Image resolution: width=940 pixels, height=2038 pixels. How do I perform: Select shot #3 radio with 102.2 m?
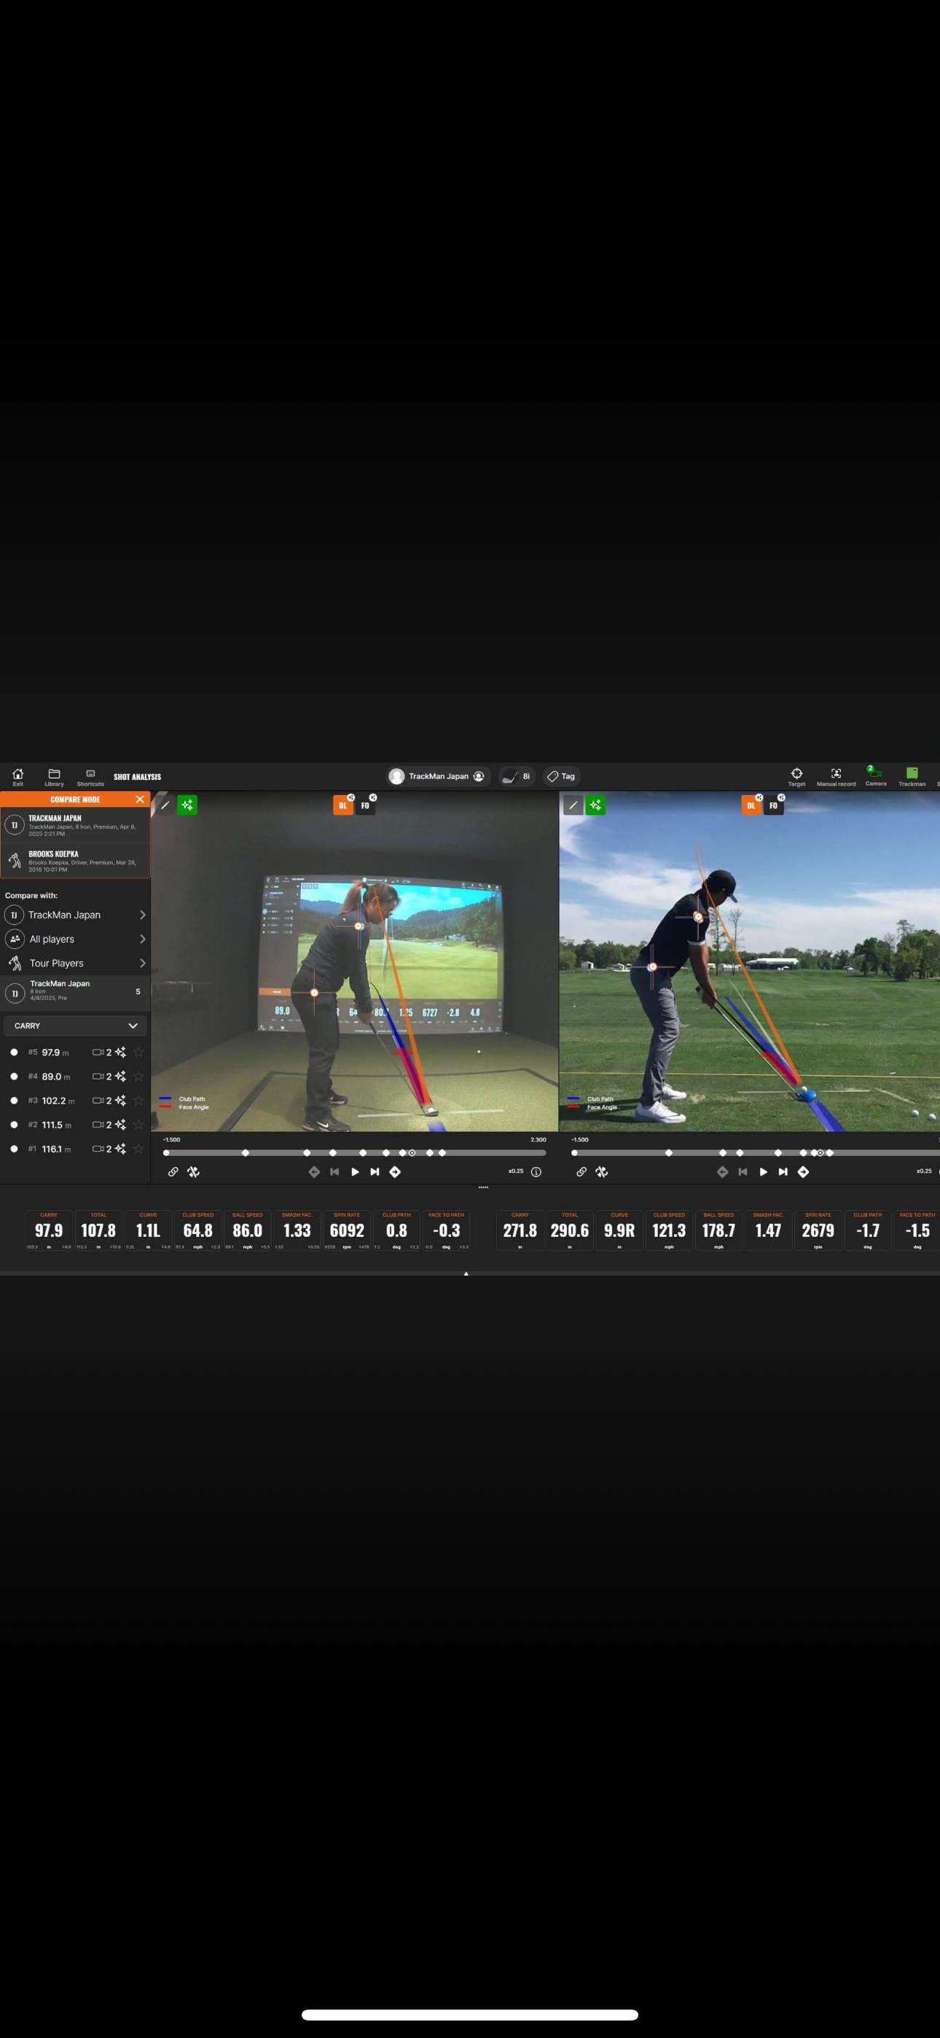[x=15, y=1101]
